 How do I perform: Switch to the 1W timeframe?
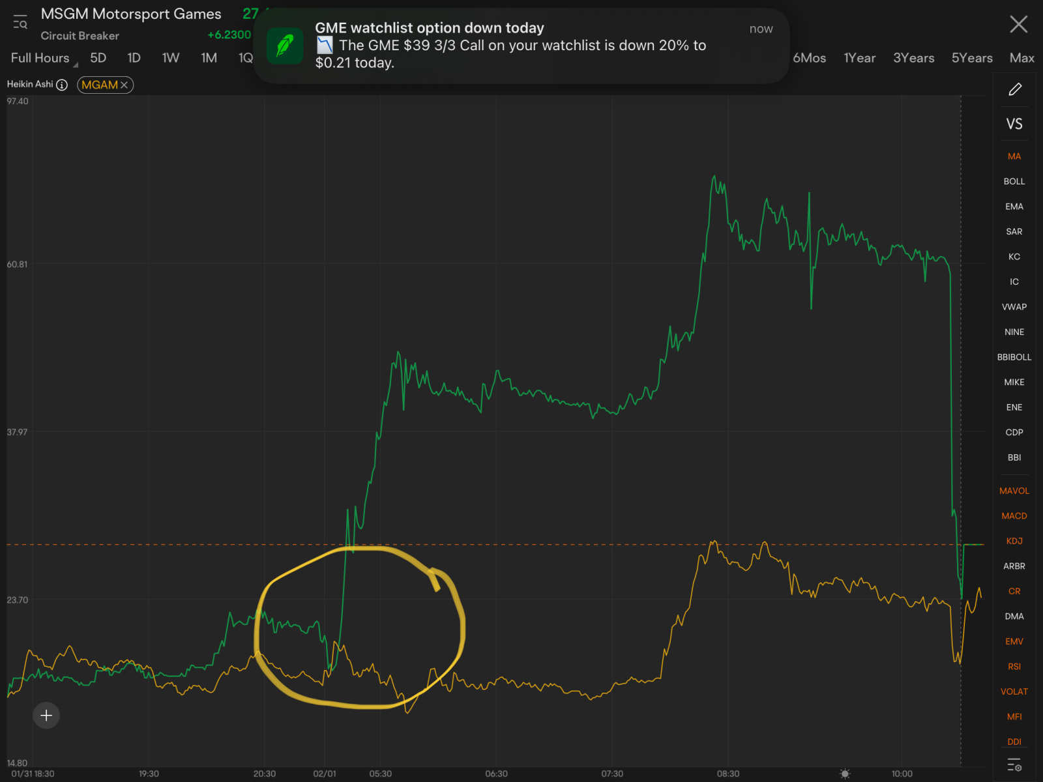tap(171, 58)
